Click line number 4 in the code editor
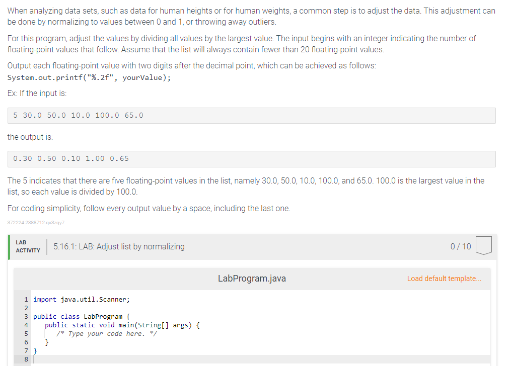 pyautogui.click(x=26, y=325)
